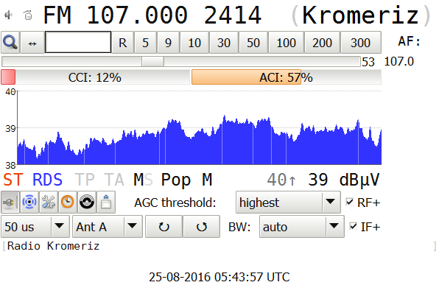Click the black round dial icon
Image resolution: width=439 pixels, height=285 pixels.
point(87,202)
